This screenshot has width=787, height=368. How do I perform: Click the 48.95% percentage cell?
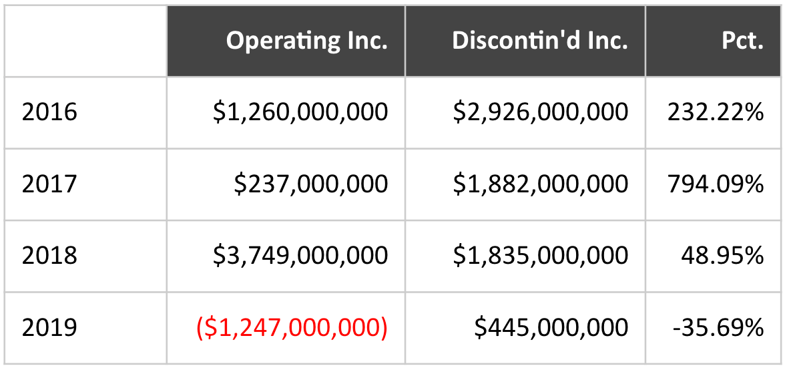point(722,255)
